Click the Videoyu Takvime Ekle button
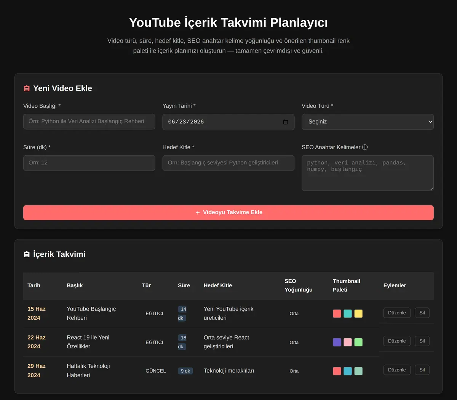Viewport: 457px width, 400px height. click(x=228, y=212)
